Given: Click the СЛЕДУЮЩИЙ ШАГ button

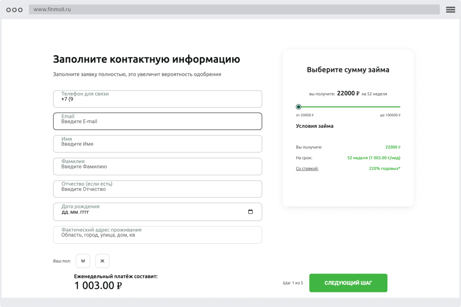Looking at the screenshot, I should pos(348,282).
